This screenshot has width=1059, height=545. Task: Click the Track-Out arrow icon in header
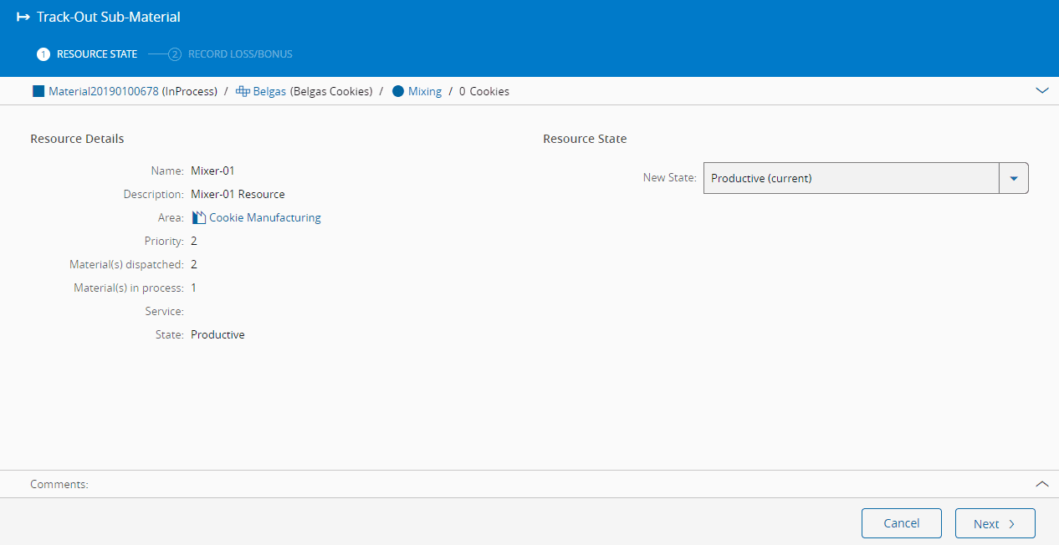(23, 17)
